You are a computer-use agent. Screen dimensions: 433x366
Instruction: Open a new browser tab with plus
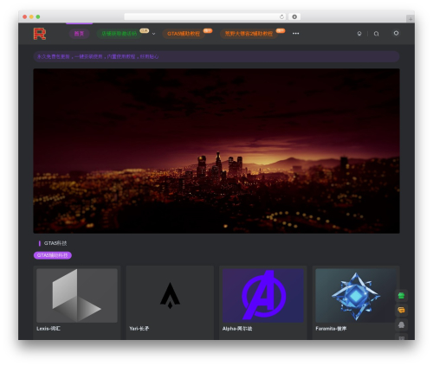point(410,19)
